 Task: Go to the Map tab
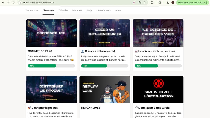click(89, 10)
